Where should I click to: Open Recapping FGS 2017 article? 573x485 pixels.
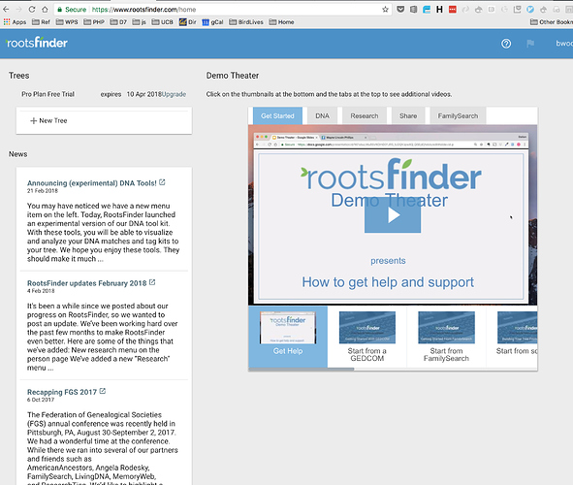point(62,392)
